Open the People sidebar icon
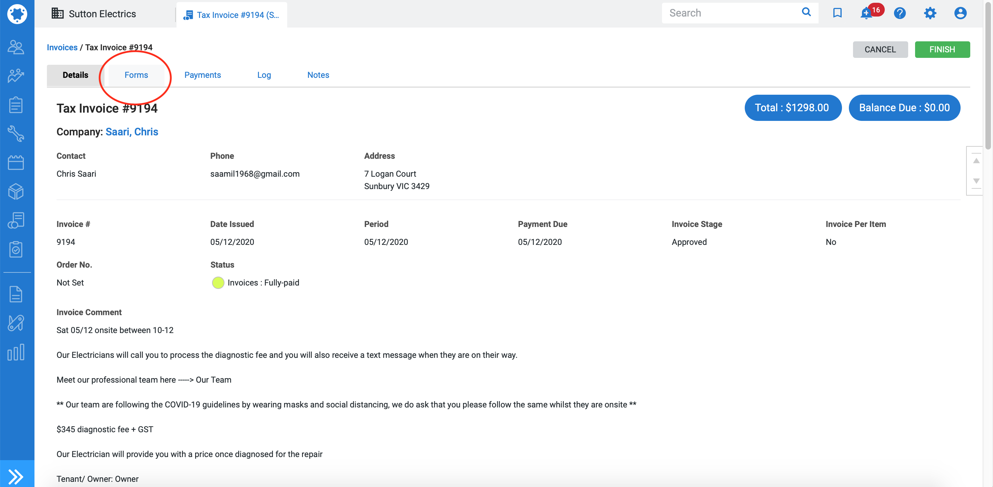 pos(16,47)
